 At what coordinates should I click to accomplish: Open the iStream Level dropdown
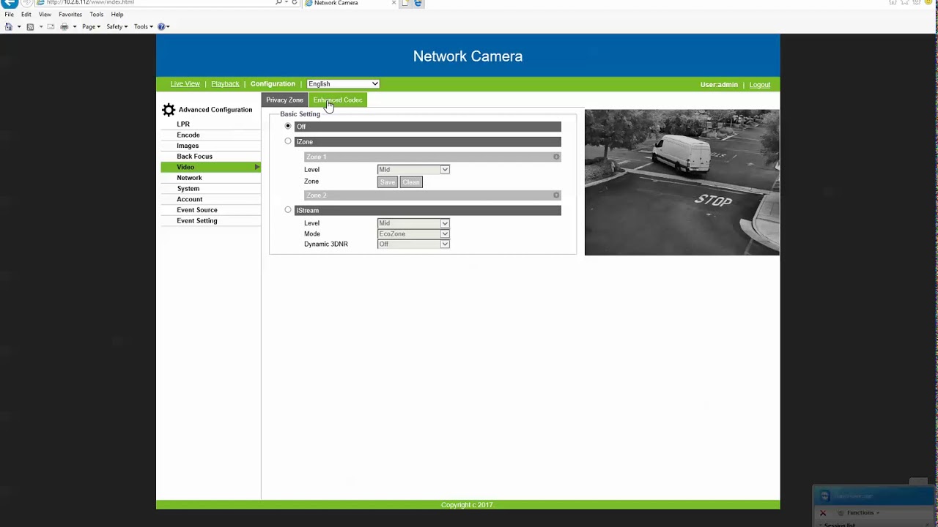(413, 223)
